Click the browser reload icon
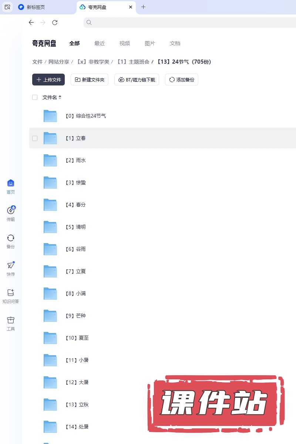This screenshot has width=296, height=444. click(55, 23)
